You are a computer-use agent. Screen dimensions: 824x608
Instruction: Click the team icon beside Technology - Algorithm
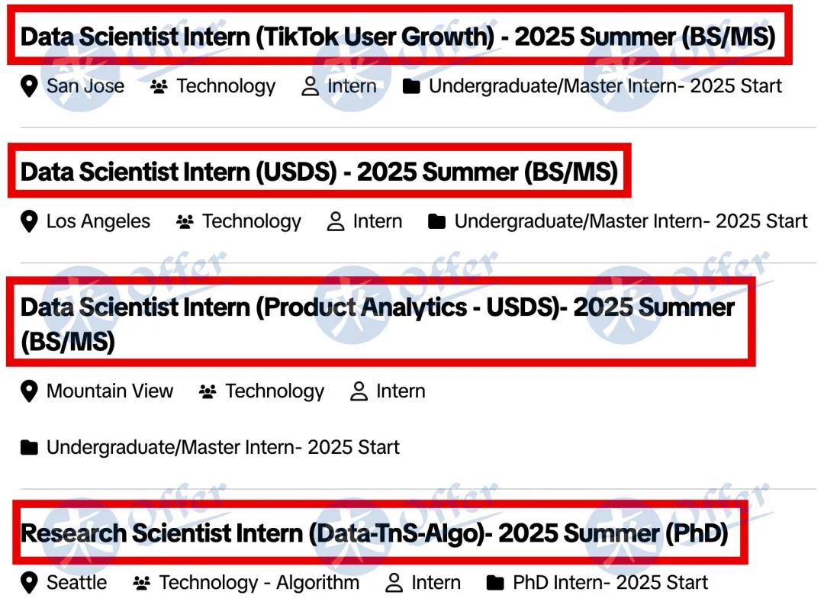(x=141, y=583)
